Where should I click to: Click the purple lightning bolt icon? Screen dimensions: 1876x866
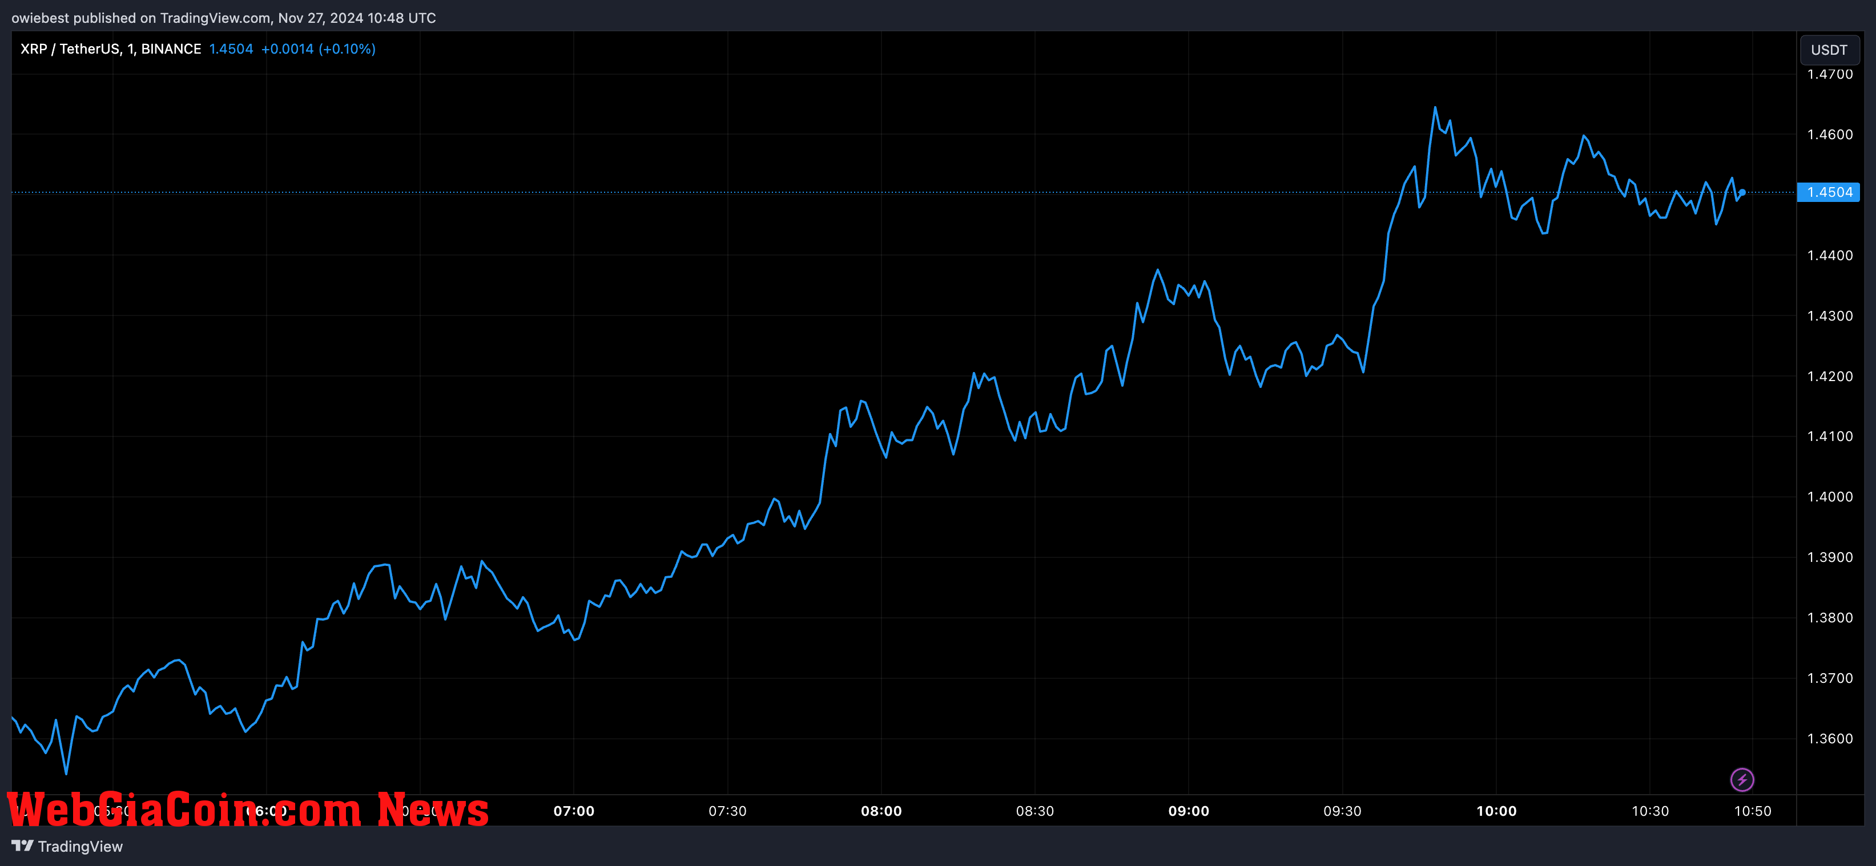[x=1742, y=779]
